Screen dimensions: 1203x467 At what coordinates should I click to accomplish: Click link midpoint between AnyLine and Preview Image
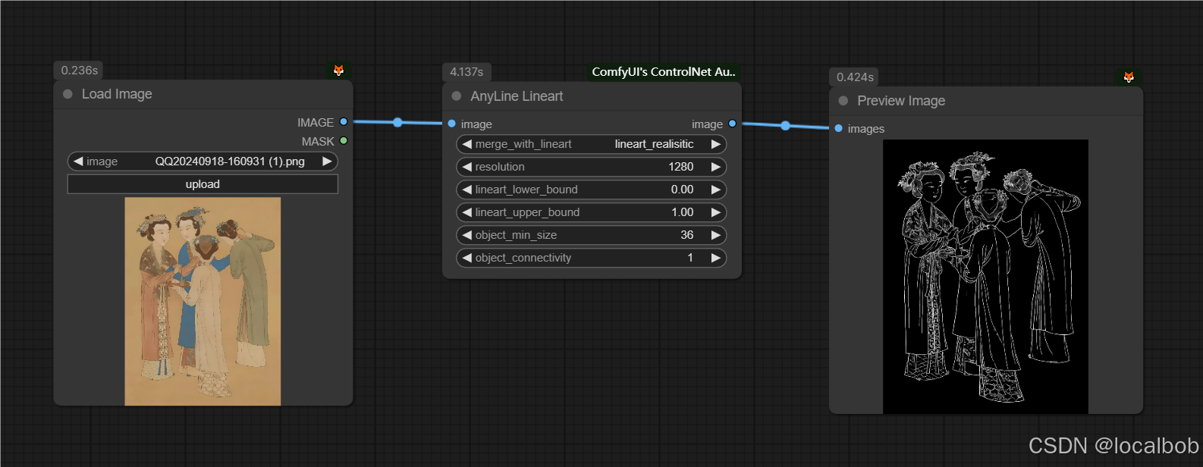pyautogui.click(x=785, y=126)
